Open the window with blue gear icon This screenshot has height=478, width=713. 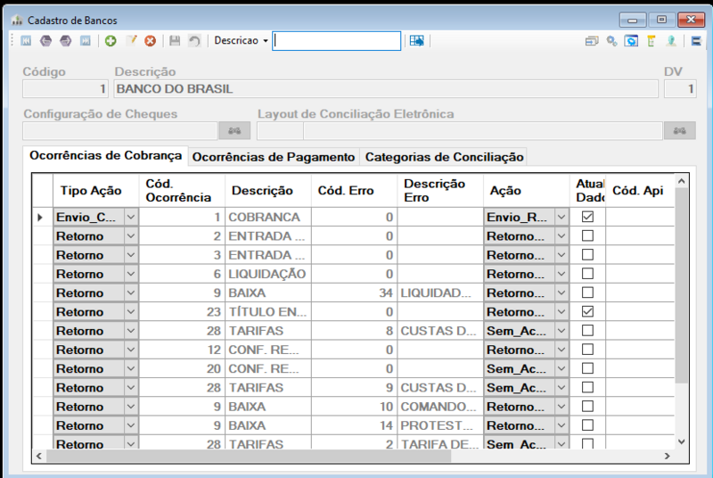pyautogui.click(x=631, y=41)
